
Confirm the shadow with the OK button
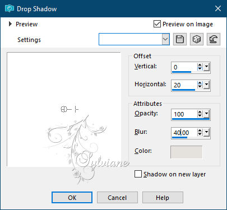[72, 198]
